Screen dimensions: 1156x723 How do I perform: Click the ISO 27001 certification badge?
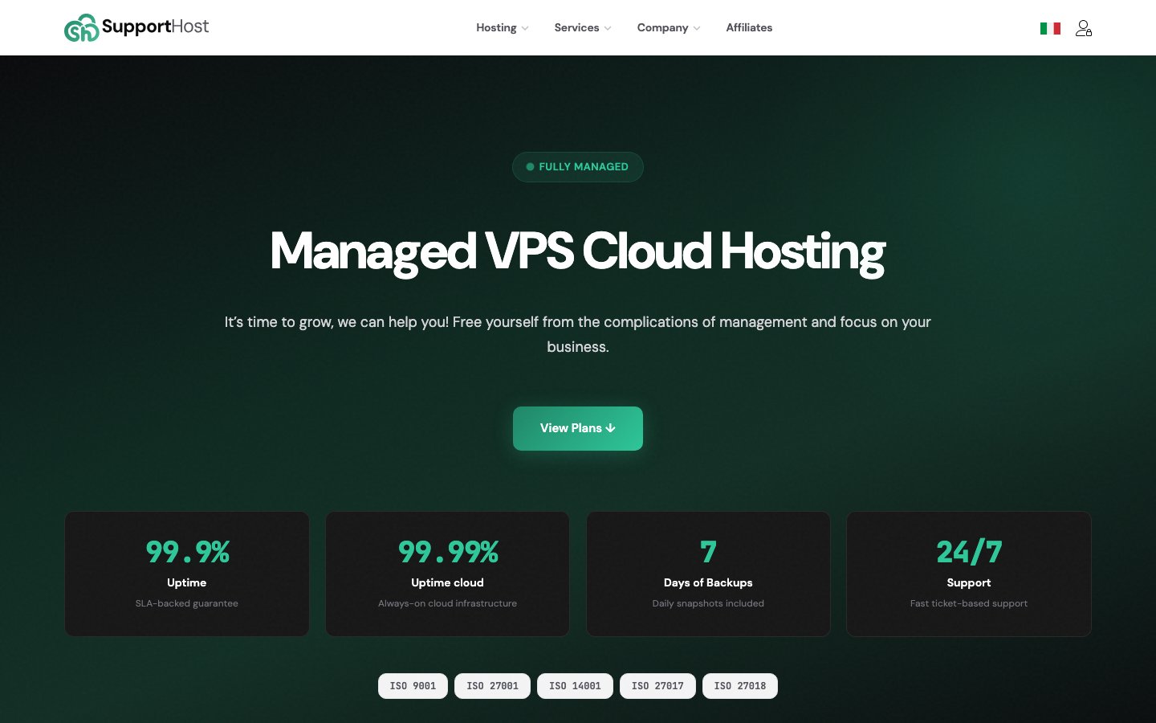coord(492,686)
